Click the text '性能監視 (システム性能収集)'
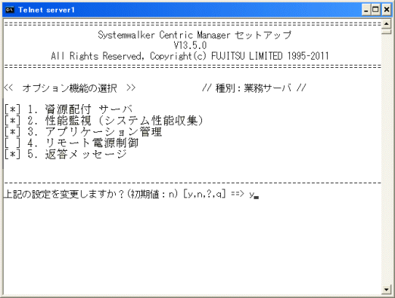Image resolution: width=395 pixels, height=298 pixels. [124, 121]
